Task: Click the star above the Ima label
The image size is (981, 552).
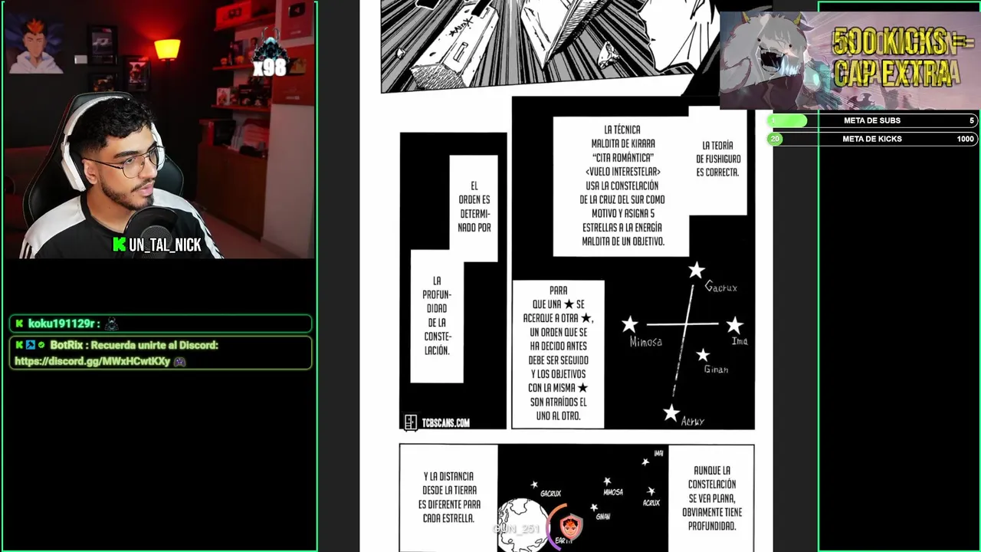Action: tap(734, 324)
